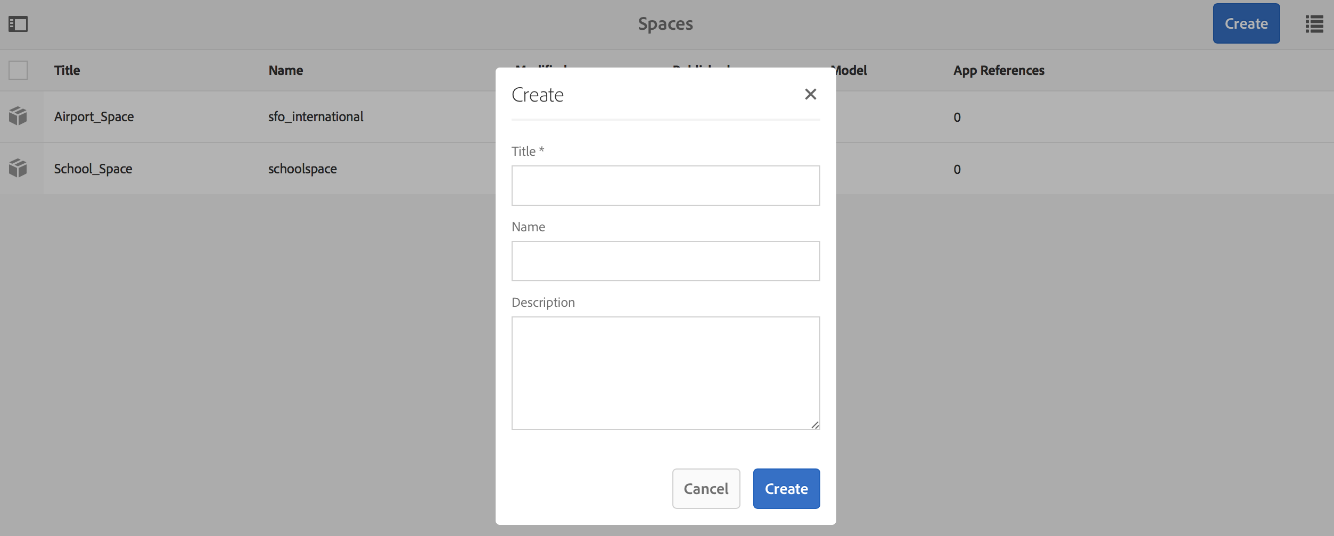Image resolution: width=1334 pixels, height=536 pixels.
Task: Tick the select-all checkbox in header
Action: tap(18, 70)
